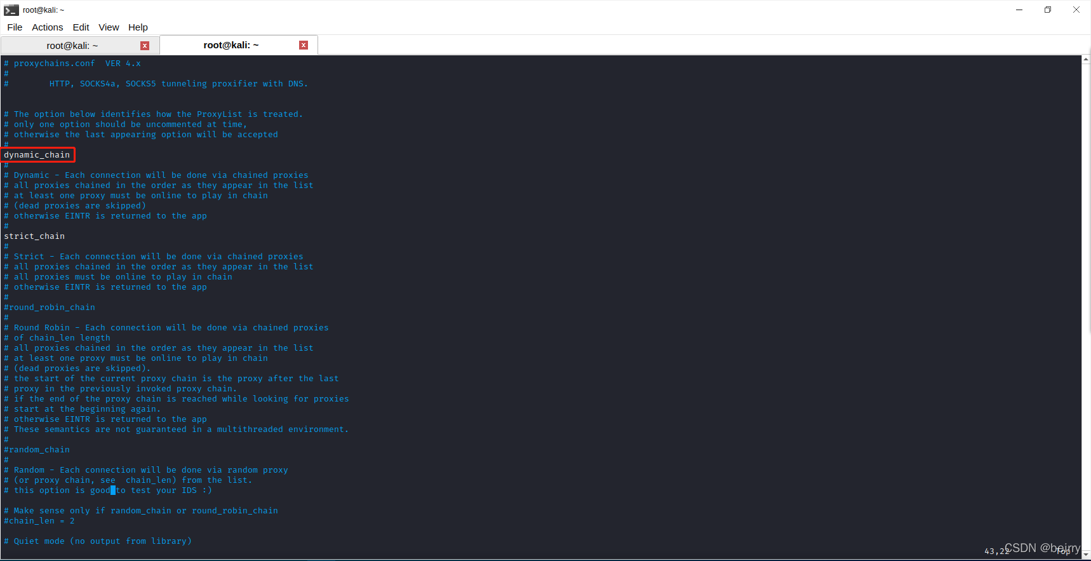This screenshot has height=561, width=1091.
Task: Click the cursor position indicator 43,22
Action: 996,551
